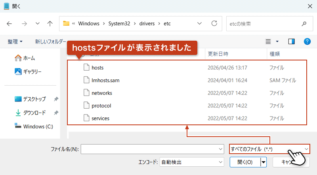The image size is (317, 175).
Task: Select the protocol file
Action: point(101,105)
